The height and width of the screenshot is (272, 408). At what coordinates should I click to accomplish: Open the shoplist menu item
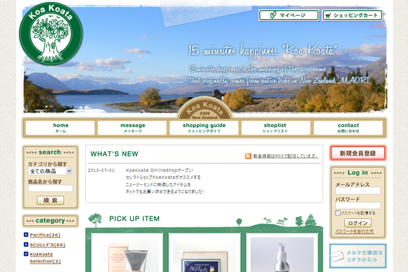coord(275,128)
